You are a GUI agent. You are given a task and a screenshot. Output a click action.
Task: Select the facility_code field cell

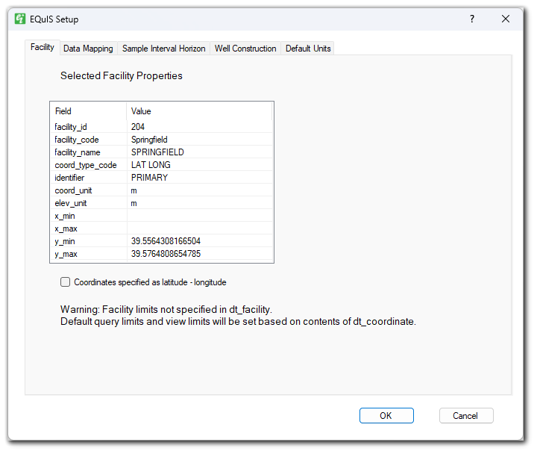89,140
